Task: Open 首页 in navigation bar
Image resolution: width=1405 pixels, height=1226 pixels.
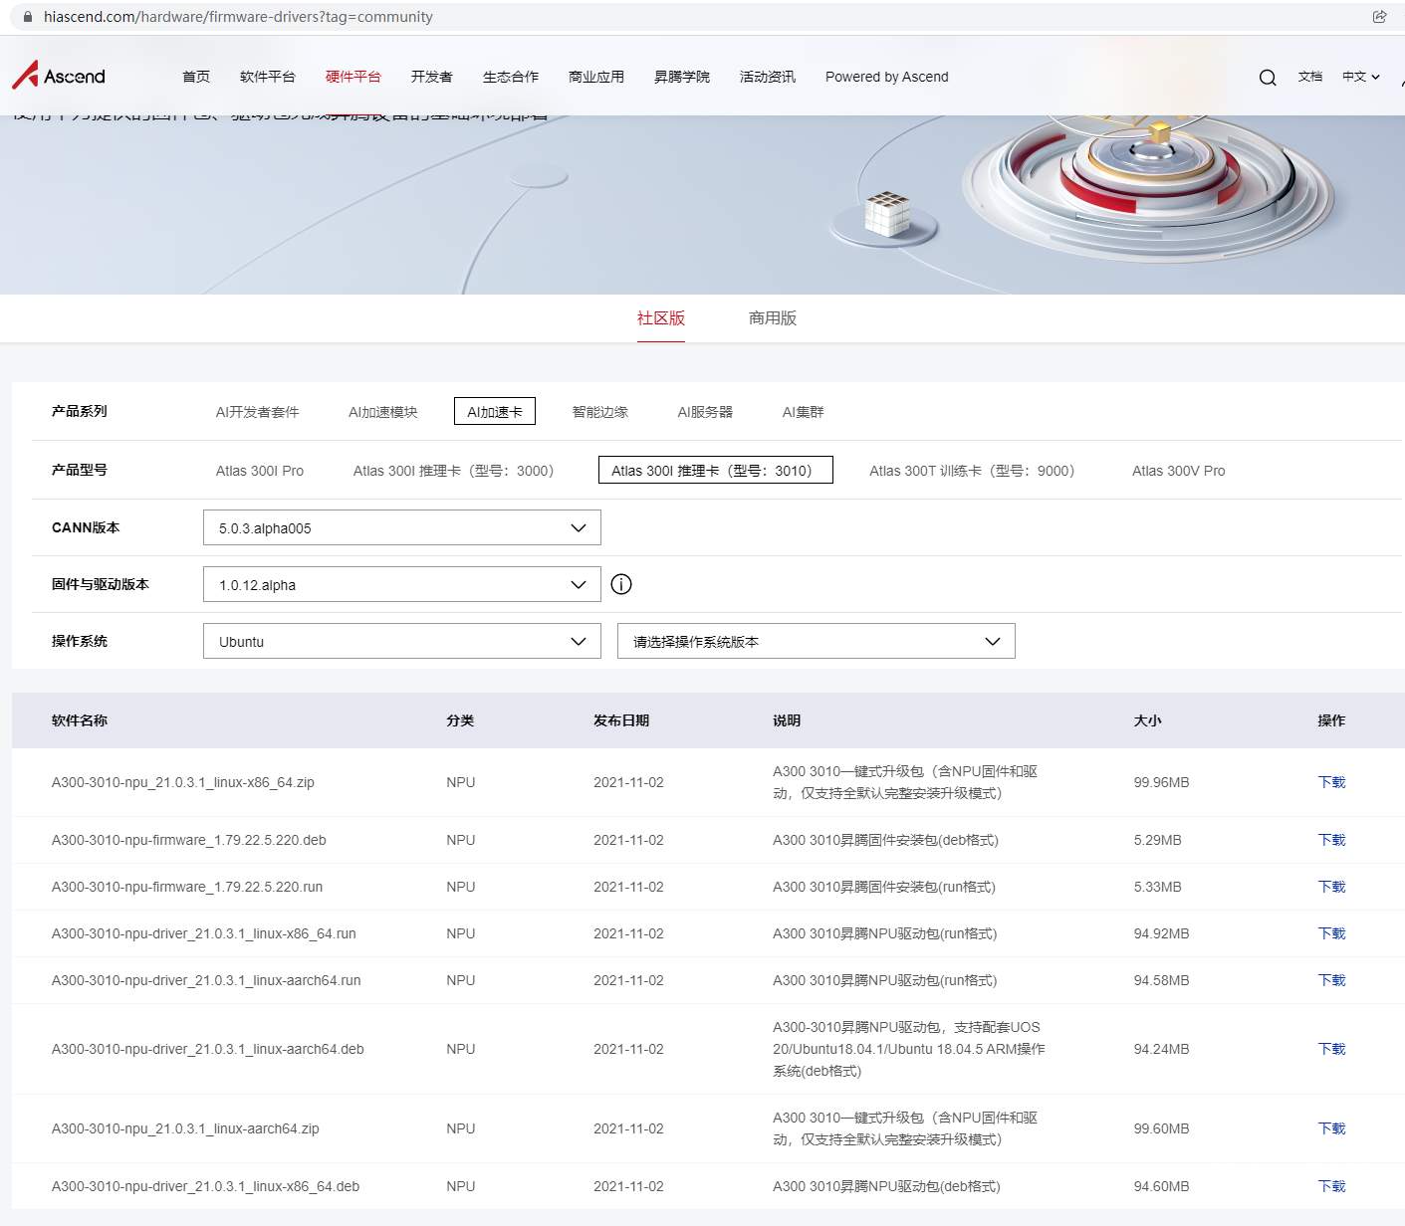Action: coord(196,77)
